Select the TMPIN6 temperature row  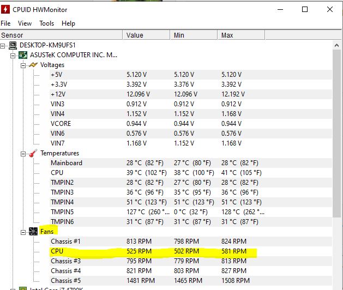point(191,222)
